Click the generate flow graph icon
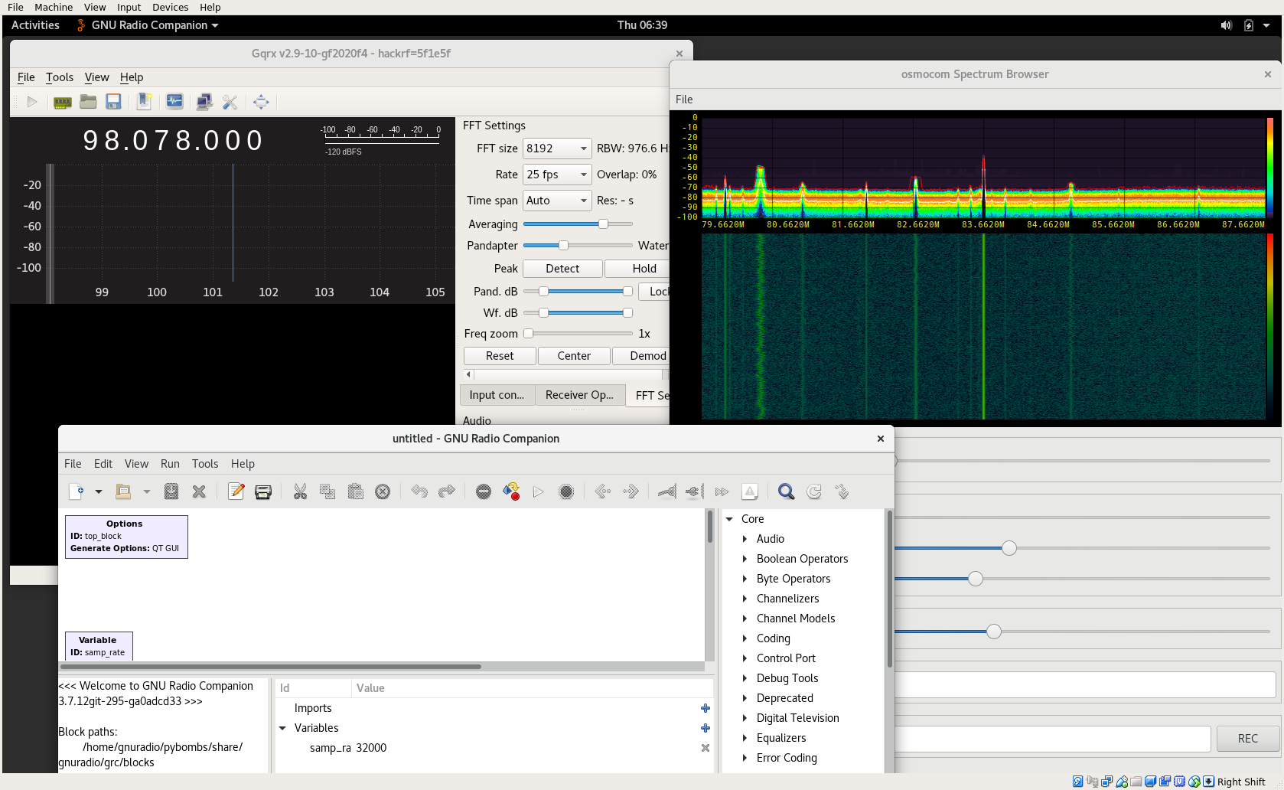Image resolution: width=1284 pixels, height=790 pixels. point(511,491)
